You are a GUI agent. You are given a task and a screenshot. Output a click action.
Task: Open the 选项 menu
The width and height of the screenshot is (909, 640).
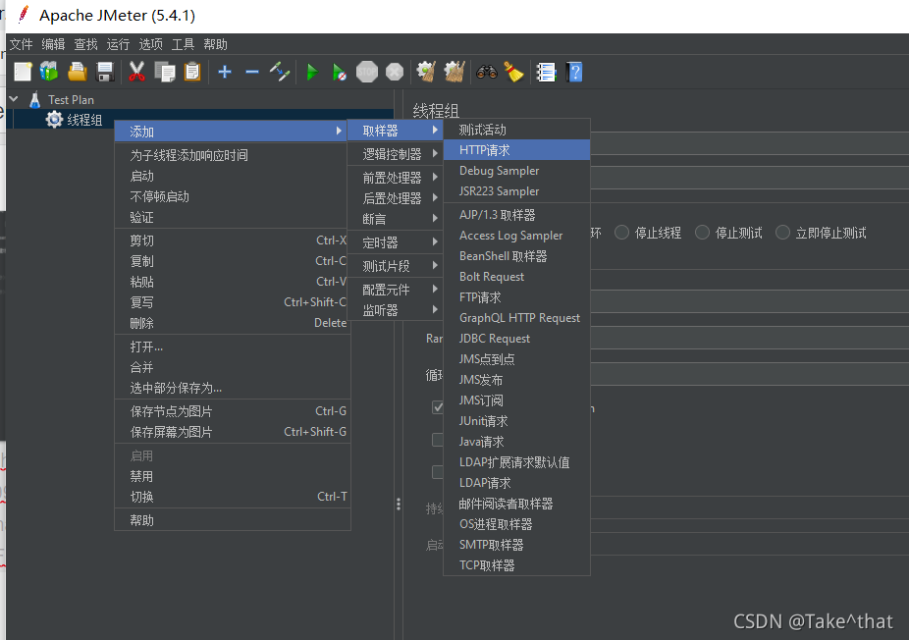[151, 44]
